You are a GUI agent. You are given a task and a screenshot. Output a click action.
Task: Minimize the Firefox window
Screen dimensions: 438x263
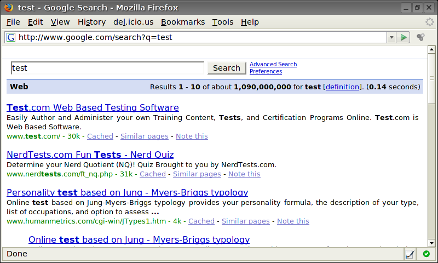pyautogui.click(x=406, y=8)
